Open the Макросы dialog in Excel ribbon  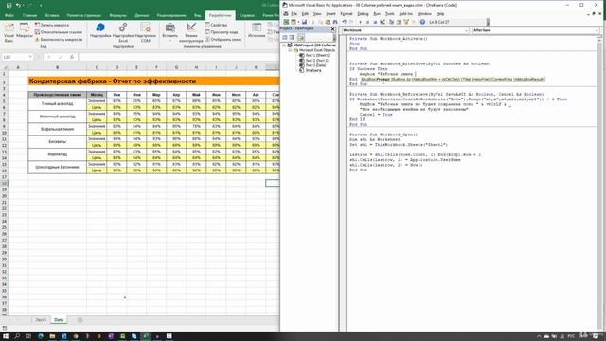point(25,31)
